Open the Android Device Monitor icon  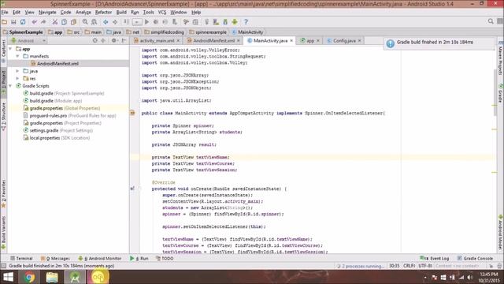pos(235,22)
